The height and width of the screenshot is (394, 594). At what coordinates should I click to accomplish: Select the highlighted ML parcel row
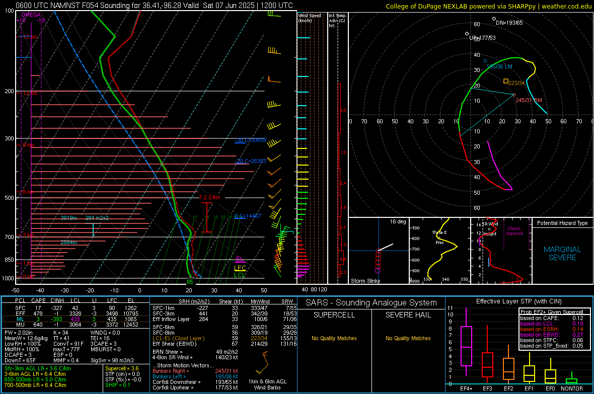76,319
